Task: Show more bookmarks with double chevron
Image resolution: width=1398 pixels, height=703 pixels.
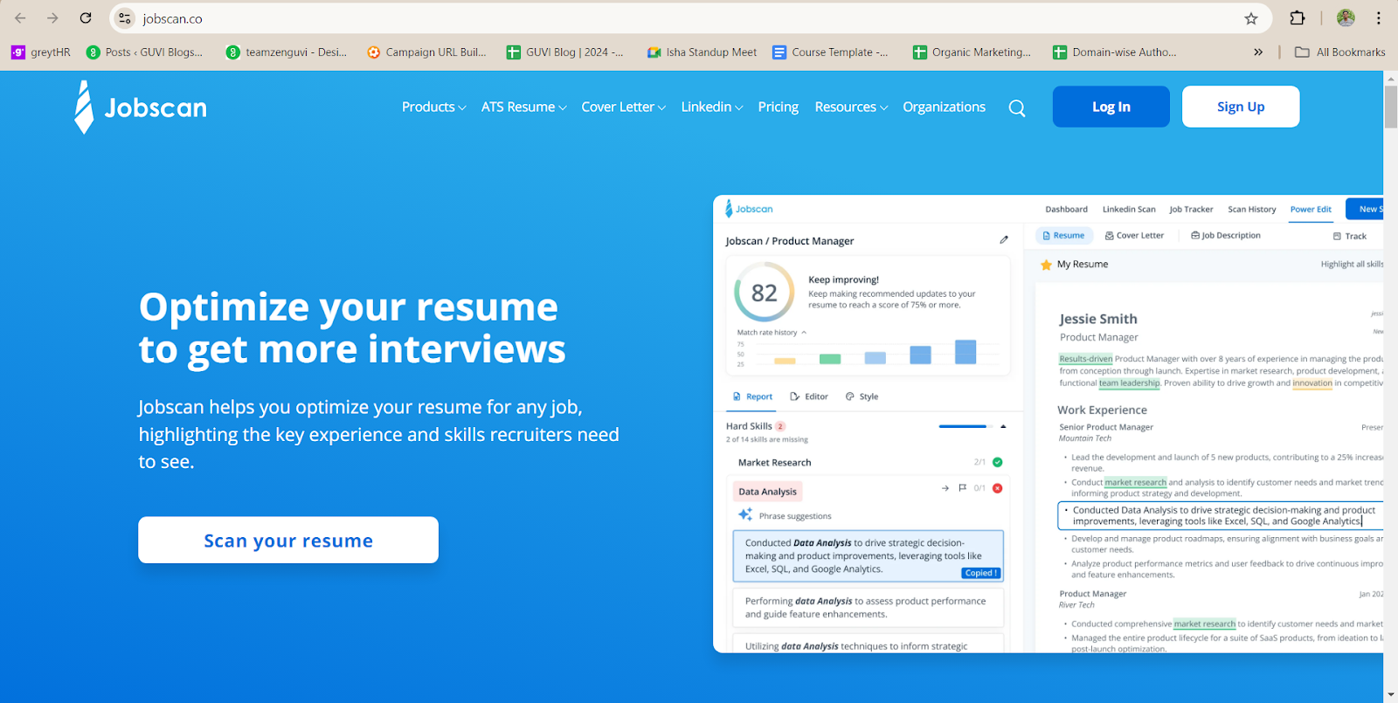Action: click(x=1258, y=52)
